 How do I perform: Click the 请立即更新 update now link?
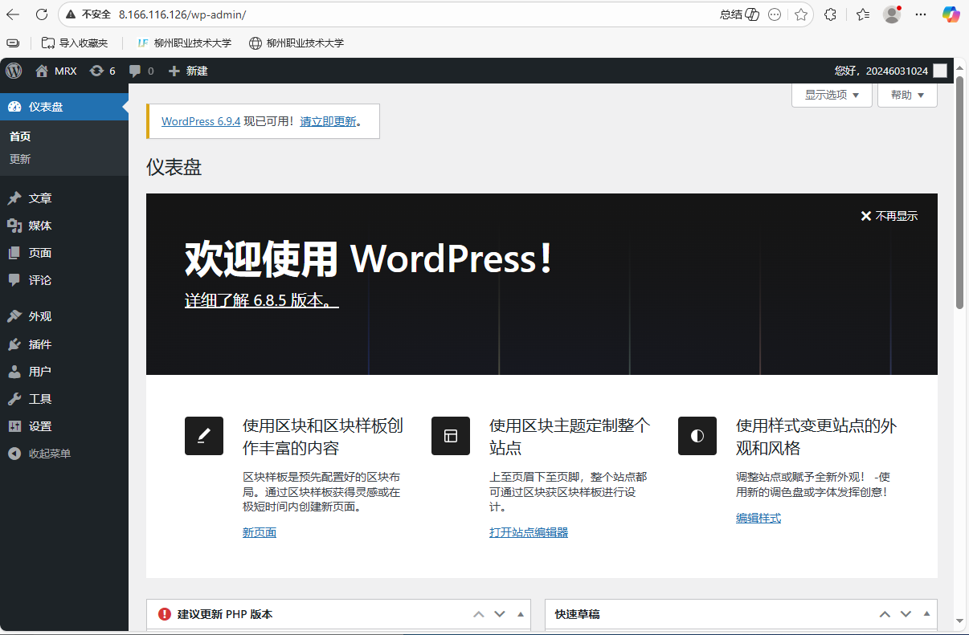pyautogui.click(x=328, y=121)
